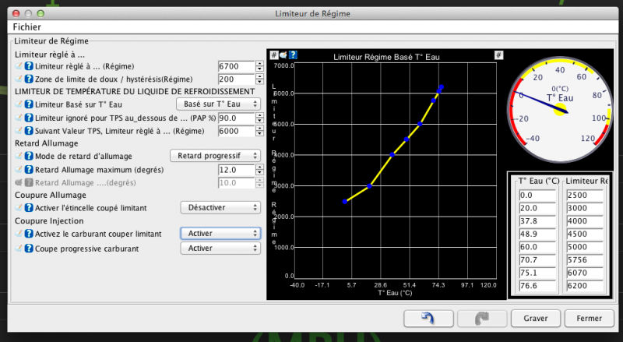Decrease the 200 hystérésis value

click(x=259, y=82)
